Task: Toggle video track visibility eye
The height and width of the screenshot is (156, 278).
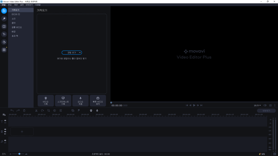Action: (5, 129)
